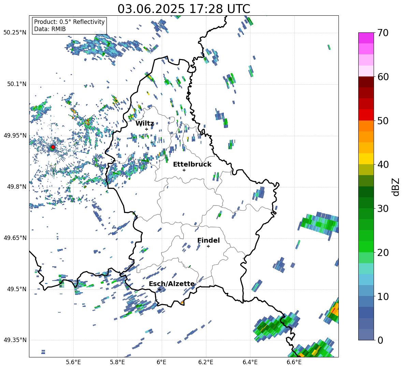The image size is (404, 369).
Task: Click the dBZ colorbar axis label
Action: (x=396, y=187)
